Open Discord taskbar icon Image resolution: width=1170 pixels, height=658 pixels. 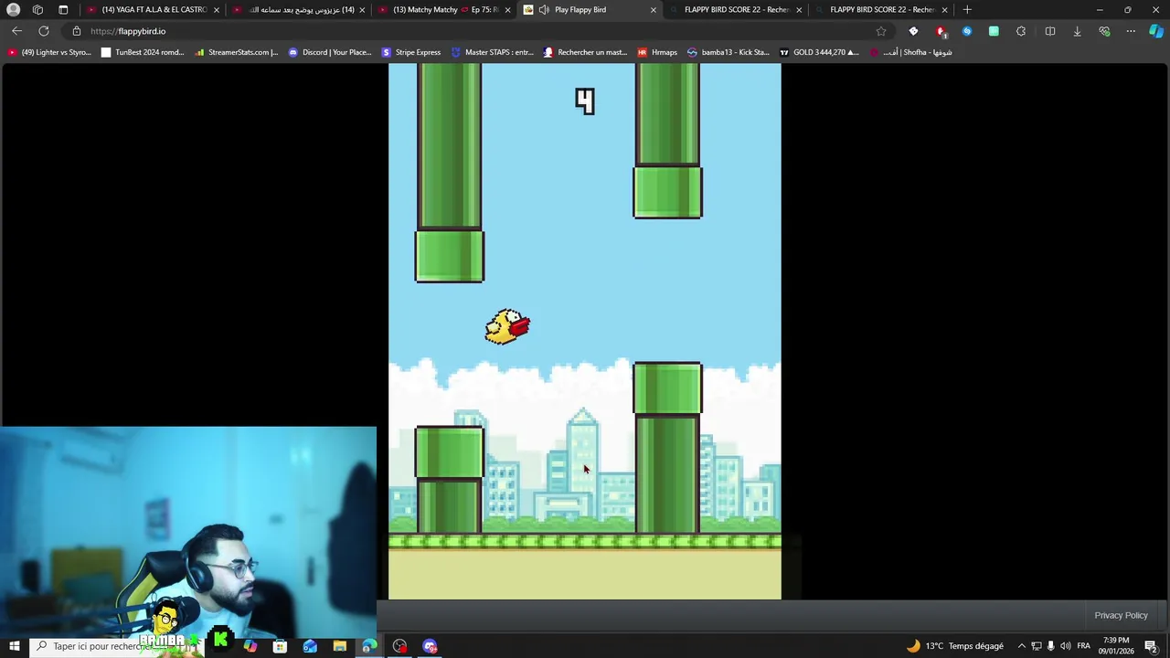(x=430, y=646)
